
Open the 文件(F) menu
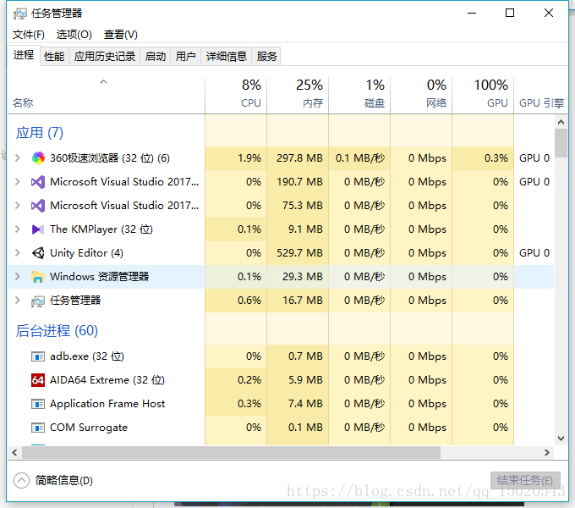pyautogui.click(x=29, y=35)
